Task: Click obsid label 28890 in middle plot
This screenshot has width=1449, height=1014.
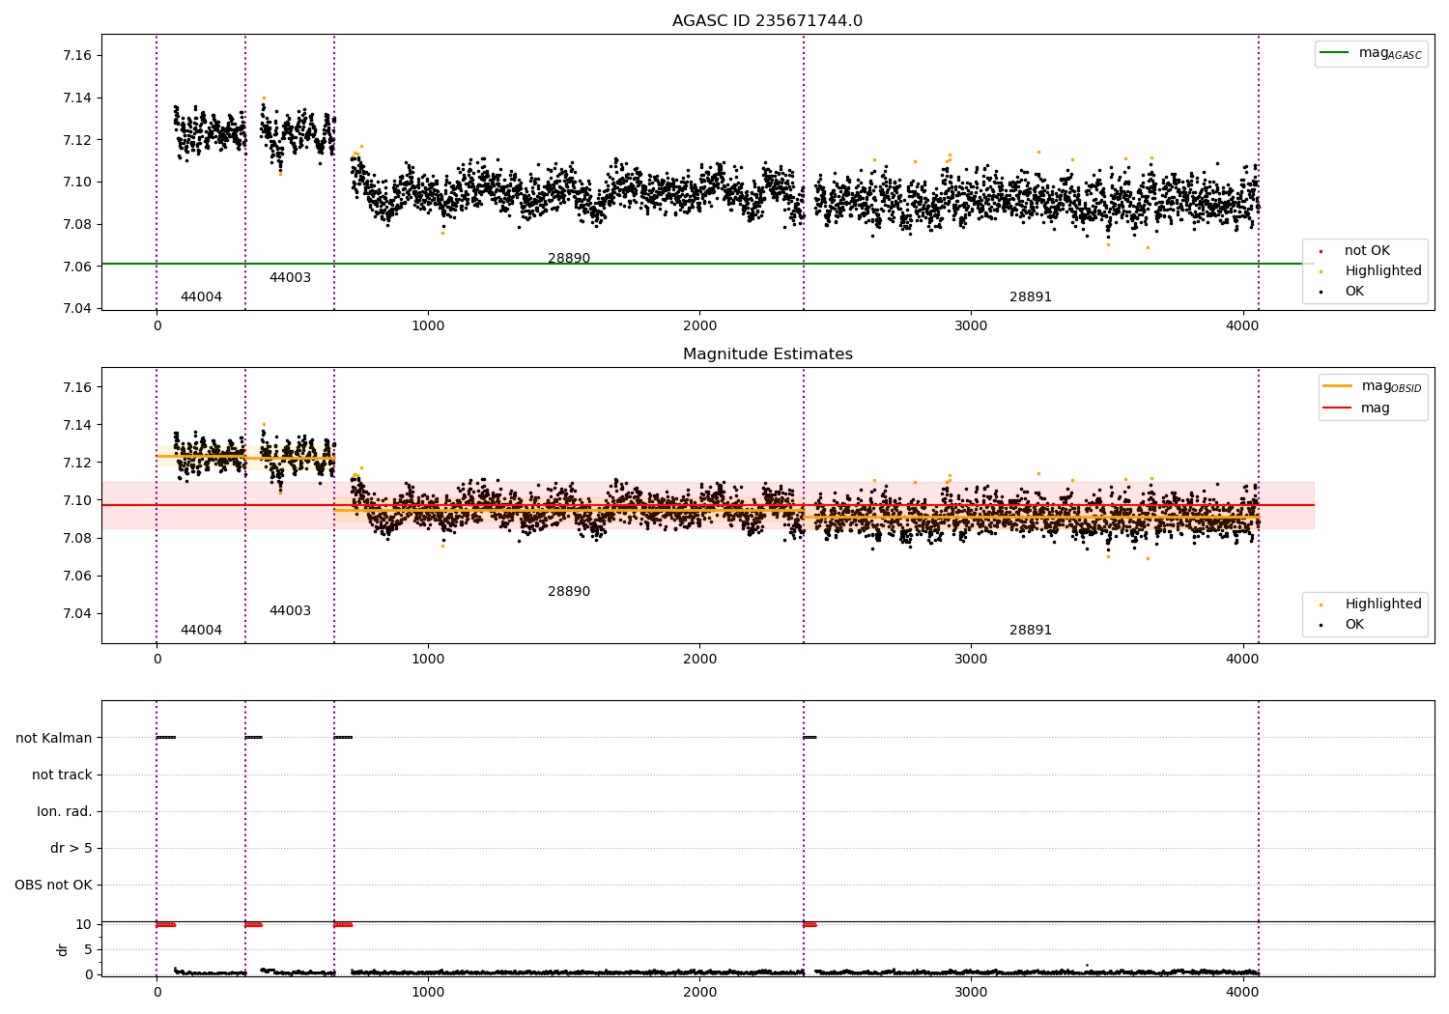Action: tap(569, 592)
